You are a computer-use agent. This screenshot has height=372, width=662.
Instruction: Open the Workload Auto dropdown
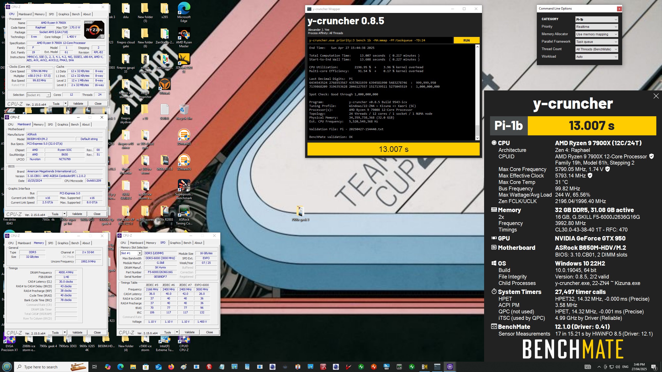click(597, 57)
